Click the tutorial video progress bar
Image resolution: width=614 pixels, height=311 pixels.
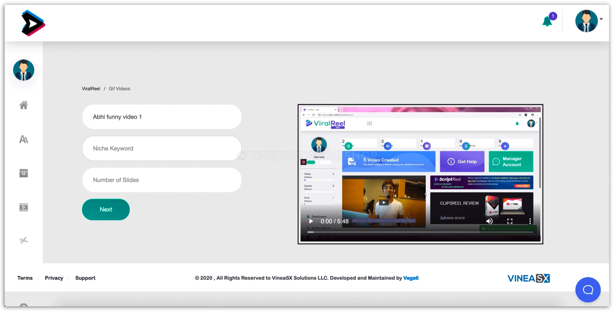coord(420,232)
